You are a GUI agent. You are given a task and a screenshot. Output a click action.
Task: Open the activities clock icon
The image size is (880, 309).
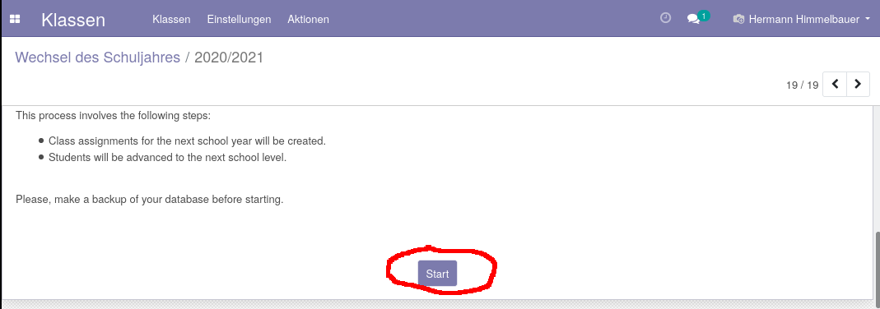click(x=666, y=18)
